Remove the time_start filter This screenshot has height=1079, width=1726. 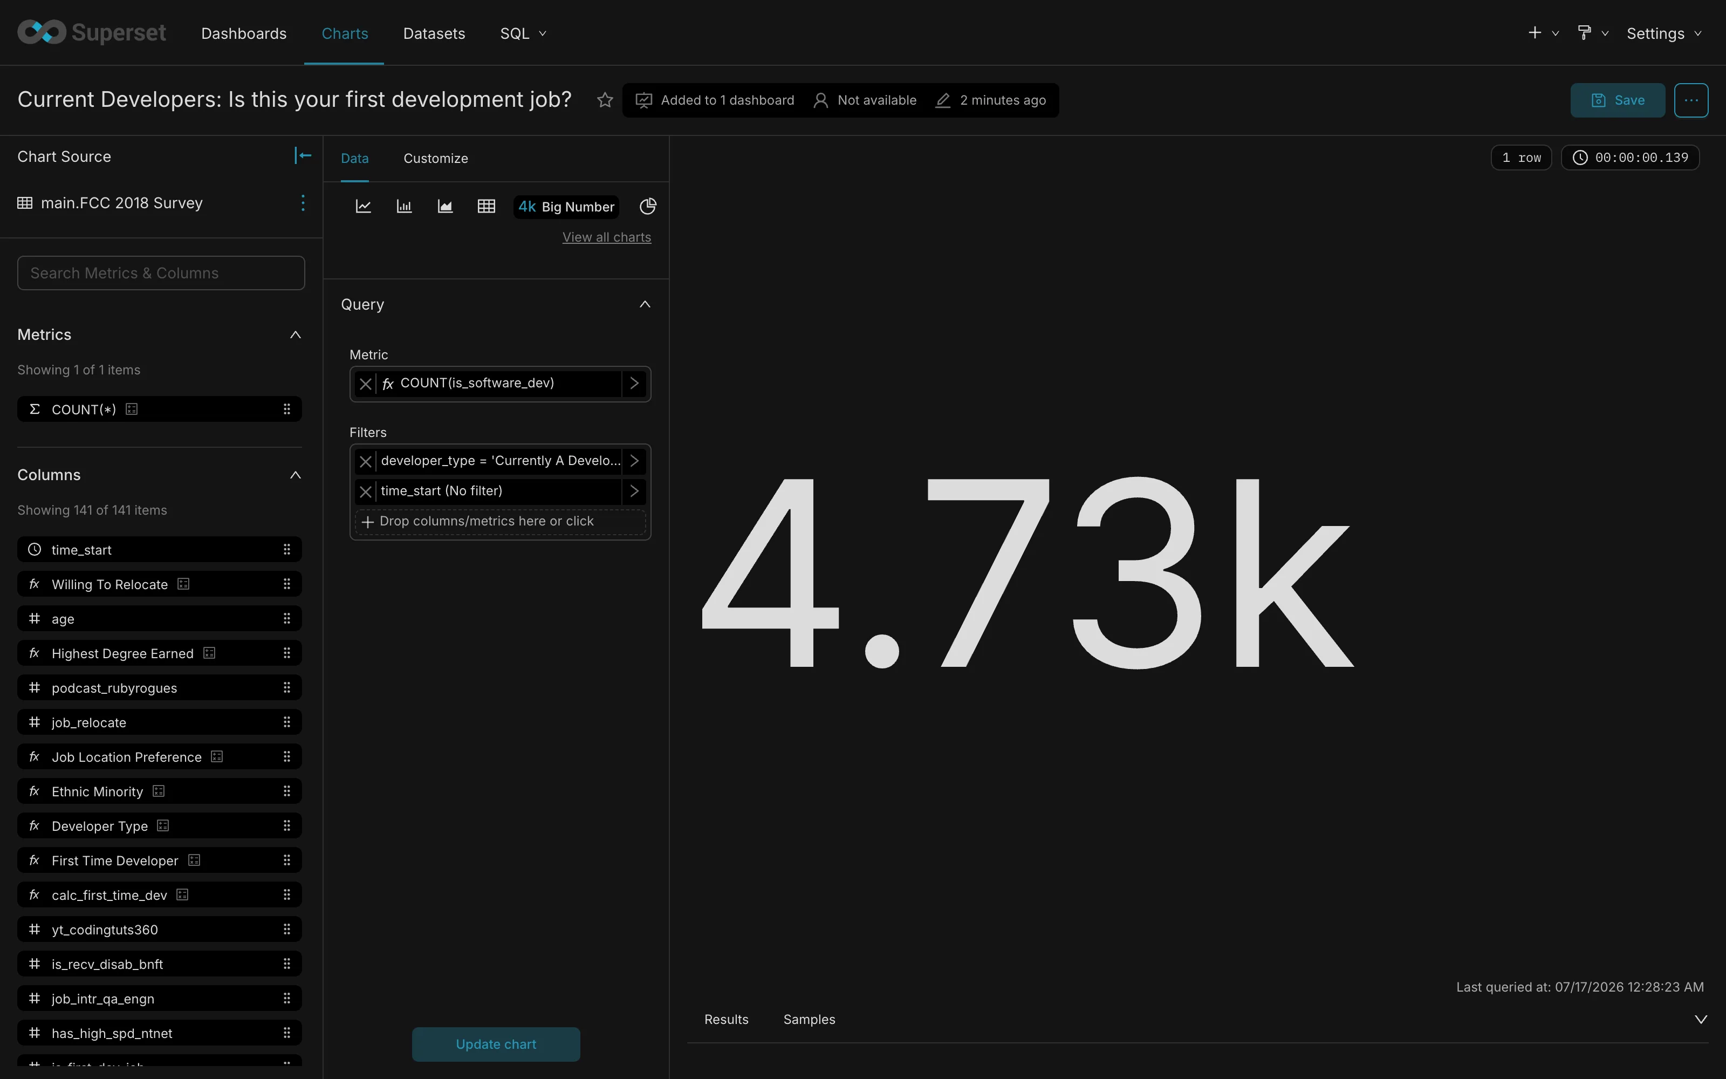tap(365, 491)
